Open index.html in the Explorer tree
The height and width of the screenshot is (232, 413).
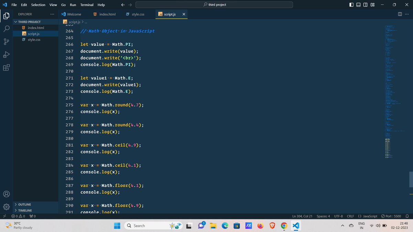point(36,27)
